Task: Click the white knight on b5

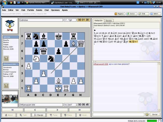Action: (36, 59)
